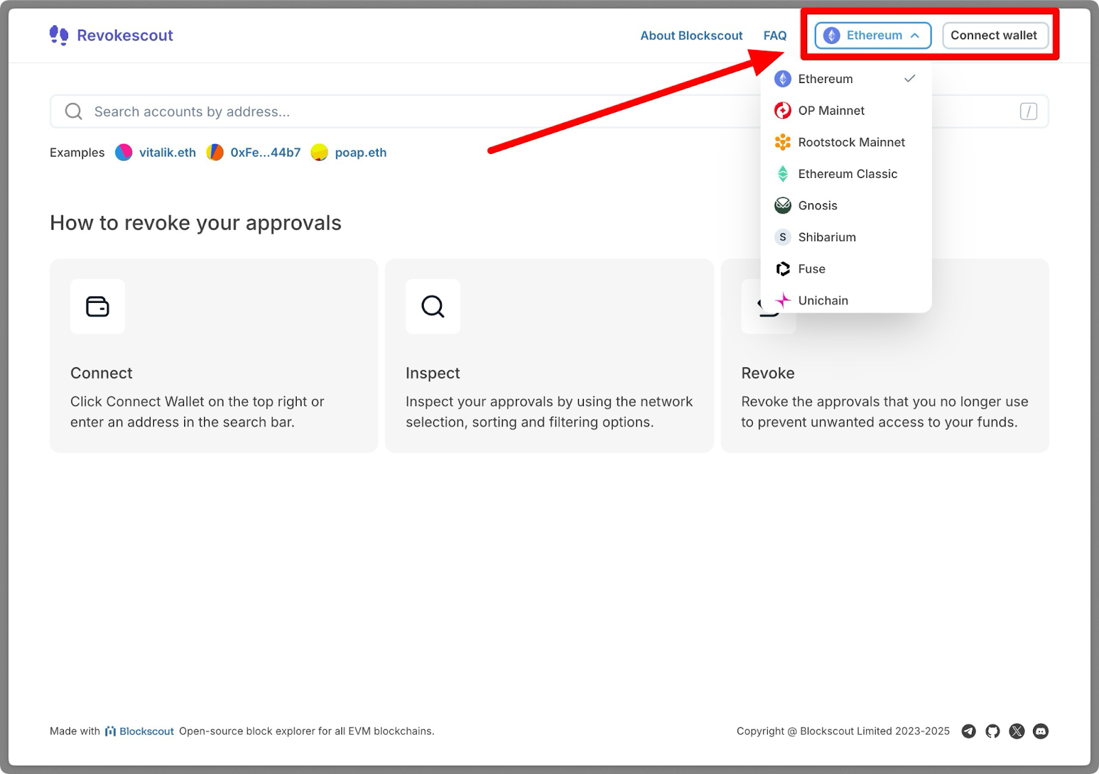Select Ethereum in the network list
Image resolution: width=1099 pixels, height=774 pixels.
coord(846,79)
